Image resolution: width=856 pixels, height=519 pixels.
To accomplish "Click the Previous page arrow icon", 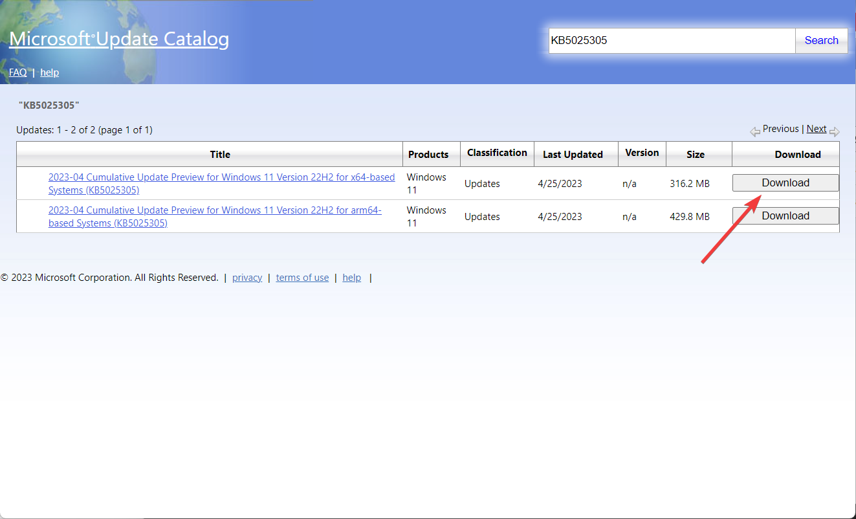I will click(x=755, y=132).
